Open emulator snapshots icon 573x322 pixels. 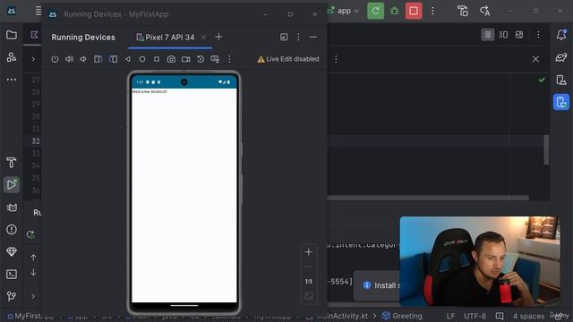pyautogui.click(x=201, y=59)
